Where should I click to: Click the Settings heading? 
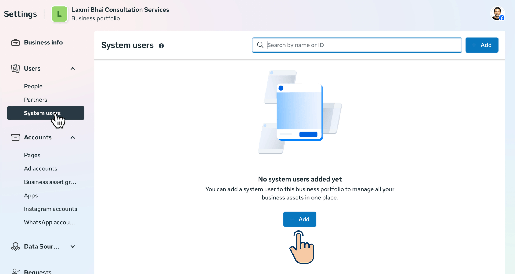tap(20, 14)
